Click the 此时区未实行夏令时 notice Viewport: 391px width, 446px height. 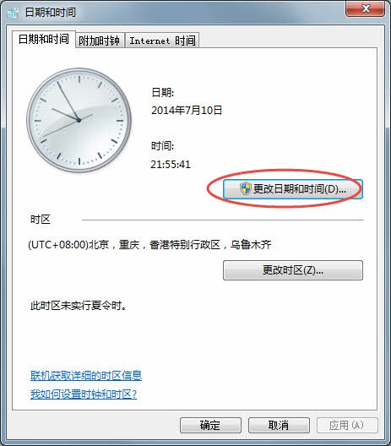pos(79,306)
